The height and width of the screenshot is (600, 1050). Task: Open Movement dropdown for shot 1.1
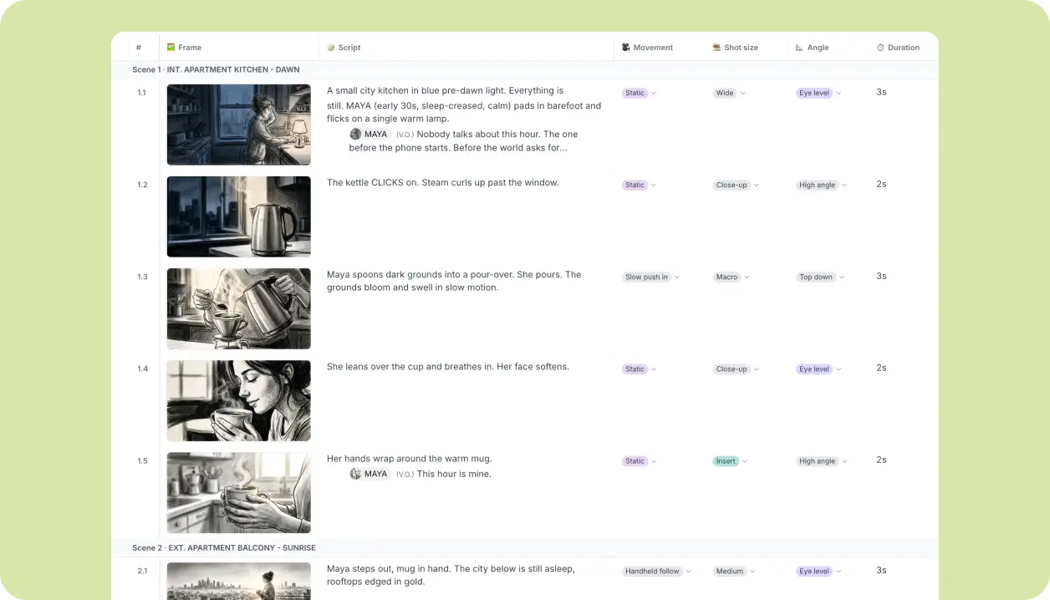pos(640,93)
